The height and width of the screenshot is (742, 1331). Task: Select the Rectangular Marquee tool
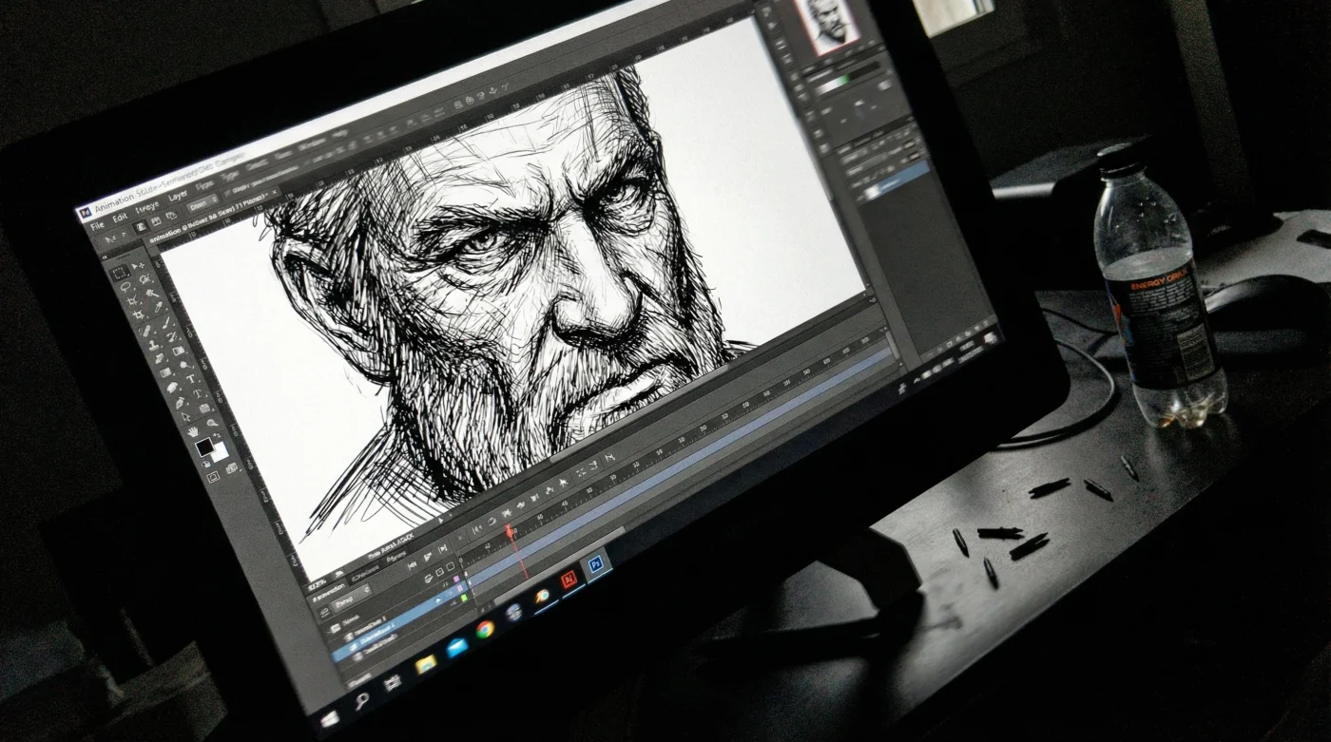[x=121, y=274]
